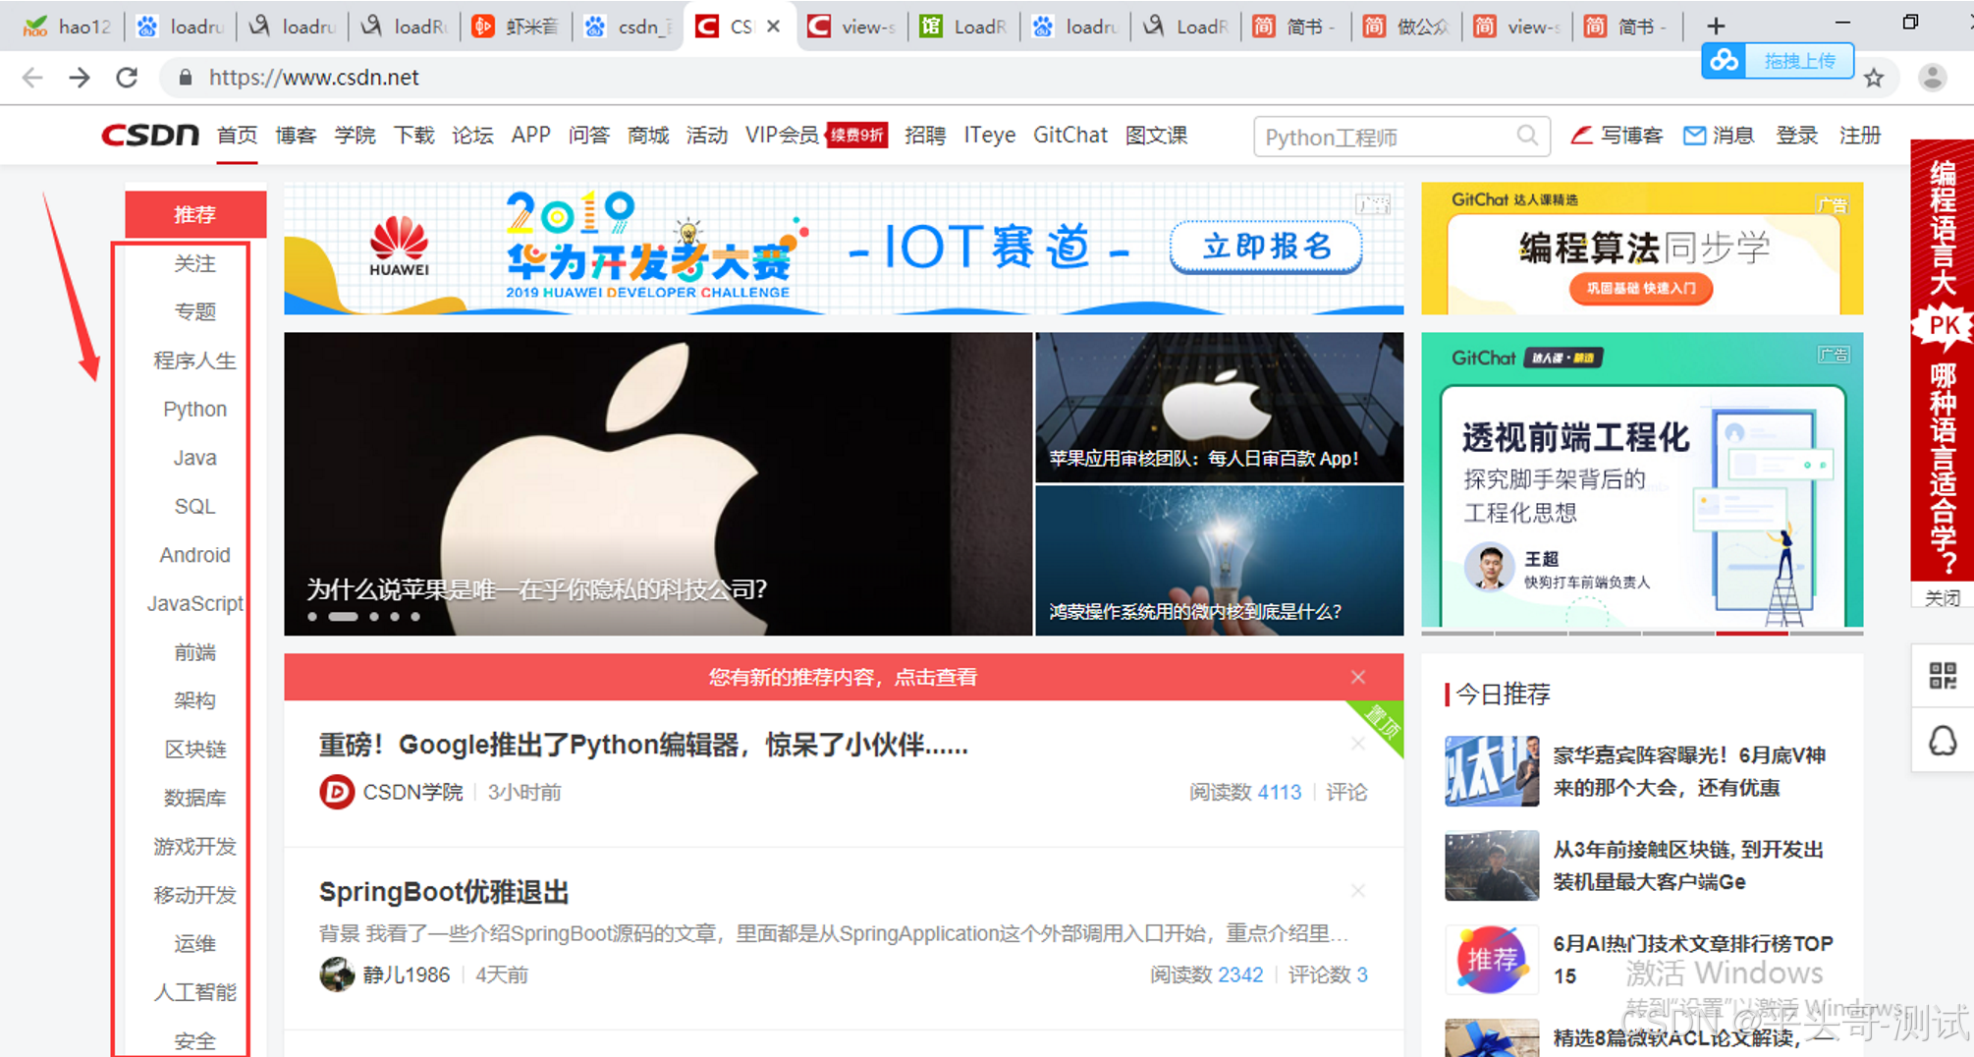
Task: Select Python sidebar category
Action: [194, 409]
